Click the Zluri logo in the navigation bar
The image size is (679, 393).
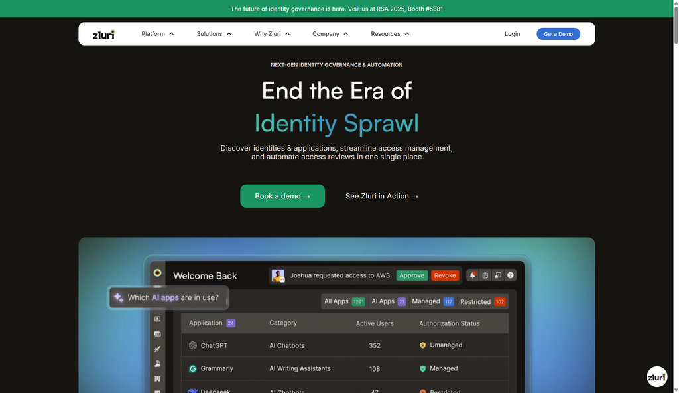[x=103, y=34]
